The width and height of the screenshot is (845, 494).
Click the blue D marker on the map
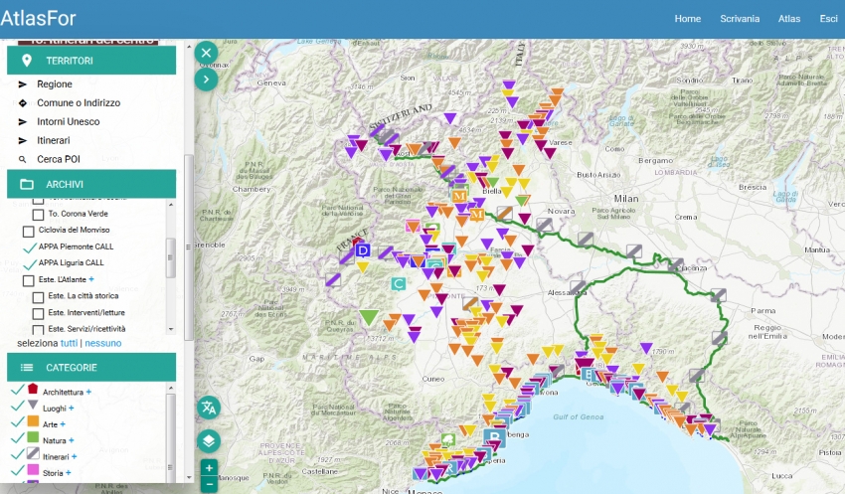pyautogui.click(x=363, y=249)
